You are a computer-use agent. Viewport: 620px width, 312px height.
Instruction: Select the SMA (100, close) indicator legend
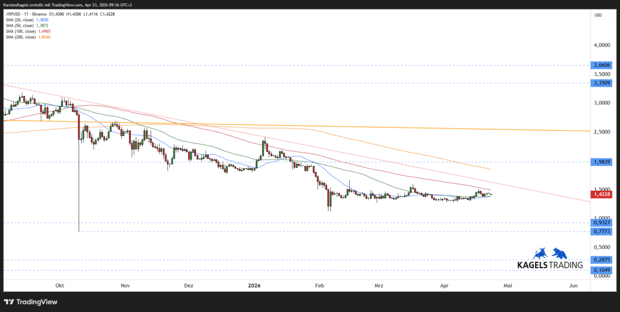[x=21, y=31]
